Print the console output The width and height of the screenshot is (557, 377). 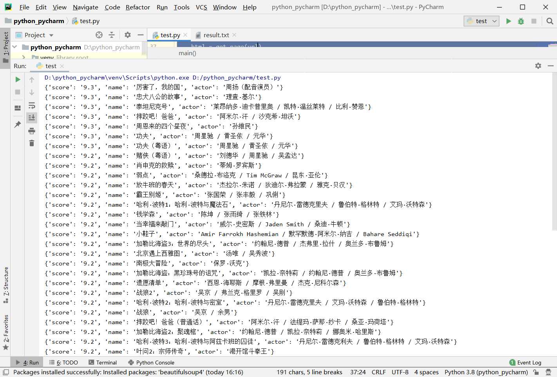[32, 131]
